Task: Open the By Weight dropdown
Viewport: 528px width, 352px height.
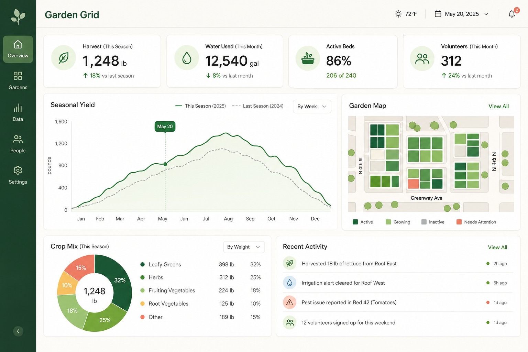Action: 244,247
